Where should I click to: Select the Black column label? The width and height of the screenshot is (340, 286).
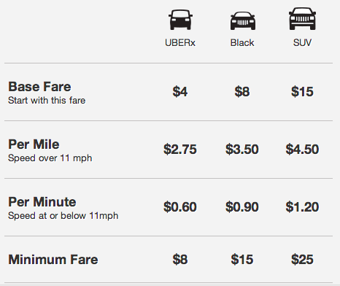pyautogui.click(x=242, y=43)
